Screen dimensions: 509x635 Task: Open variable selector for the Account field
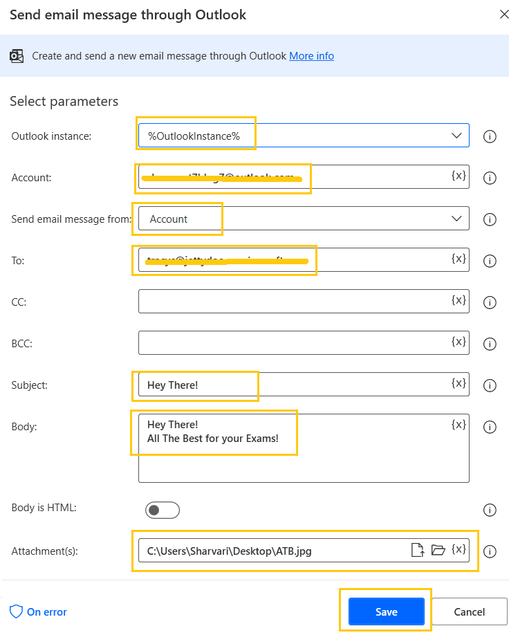coord(459,176)
